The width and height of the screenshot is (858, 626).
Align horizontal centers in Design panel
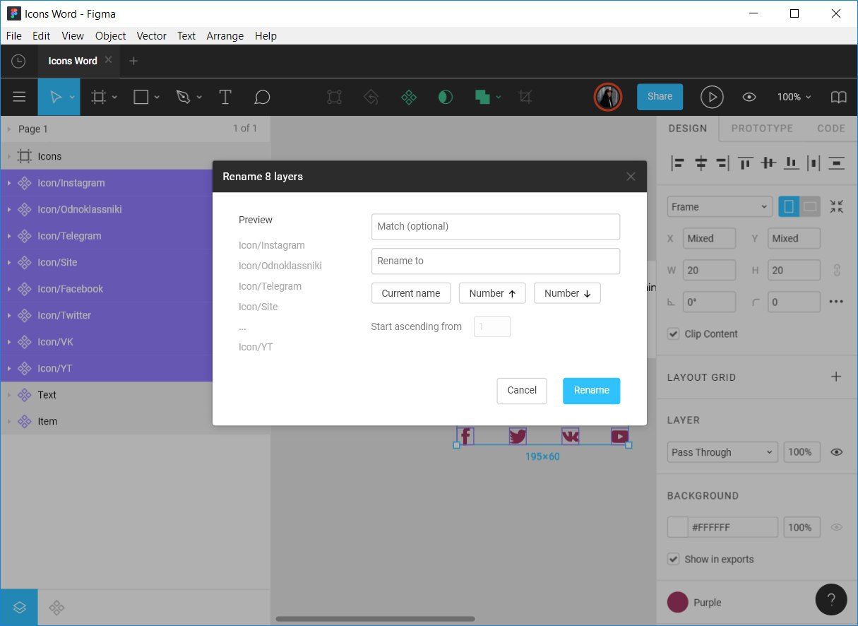(701, 163)
